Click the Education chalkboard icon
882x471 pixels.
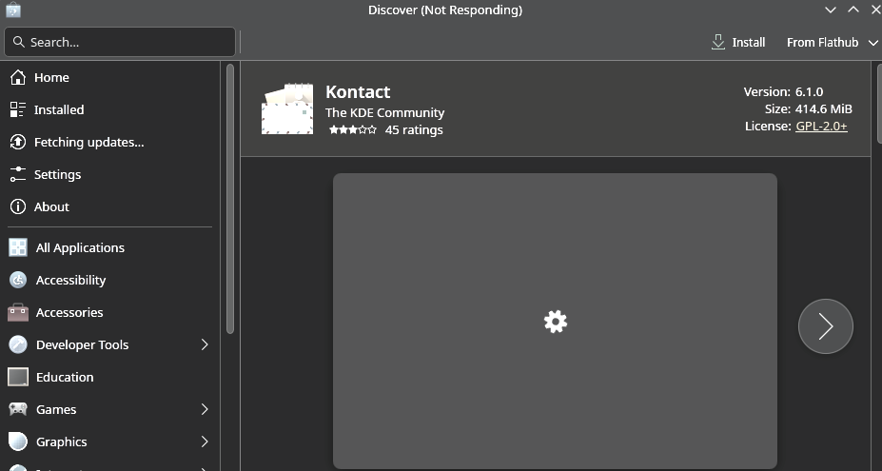18,377
